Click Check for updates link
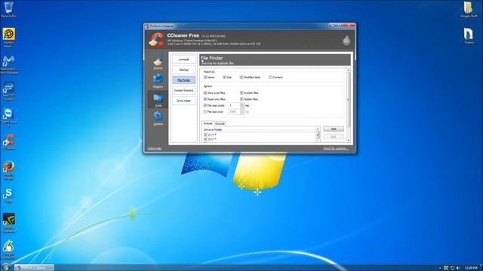The image size is (483, 271). (336, 148)
